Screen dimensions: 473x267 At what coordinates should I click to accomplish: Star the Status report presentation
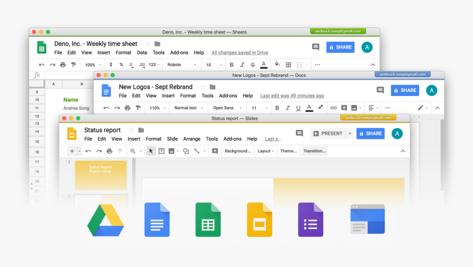(x=131, y=130)
